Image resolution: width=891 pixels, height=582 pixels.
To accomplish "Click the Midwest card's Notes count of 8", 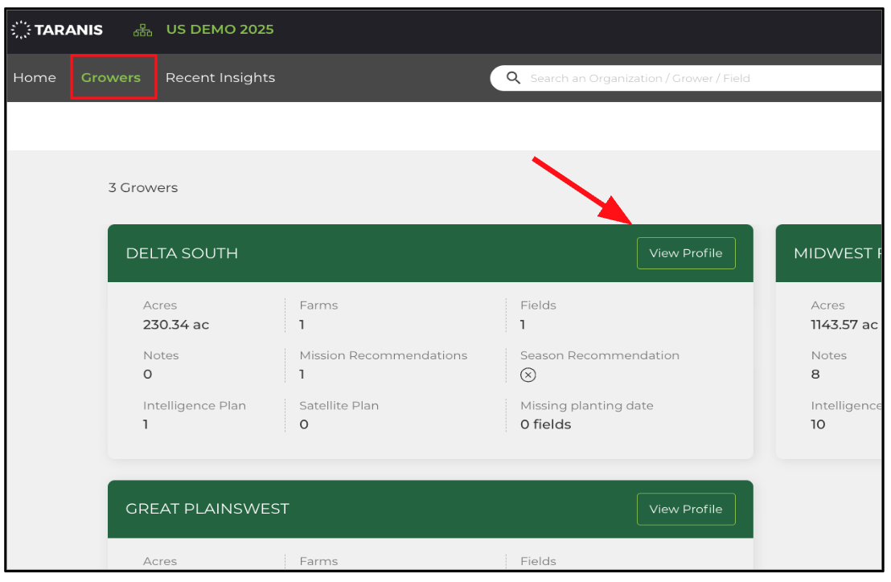I will (x=815, y=375).
